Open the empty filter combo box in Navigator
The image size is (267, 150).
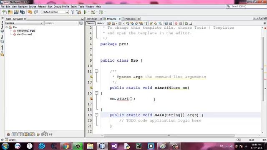[x=61, y=23]
